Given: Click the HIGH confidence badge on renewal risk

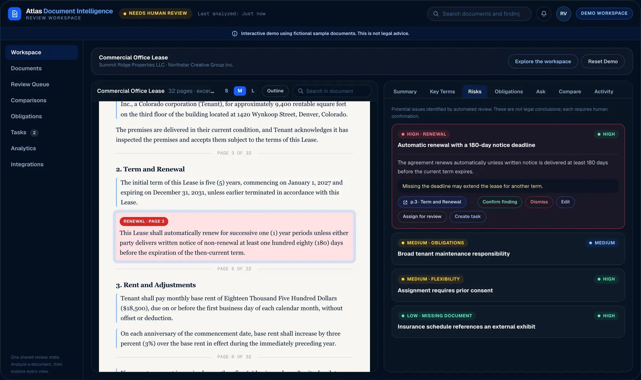Looking at the screenshot, I should [x=606, y=134].
